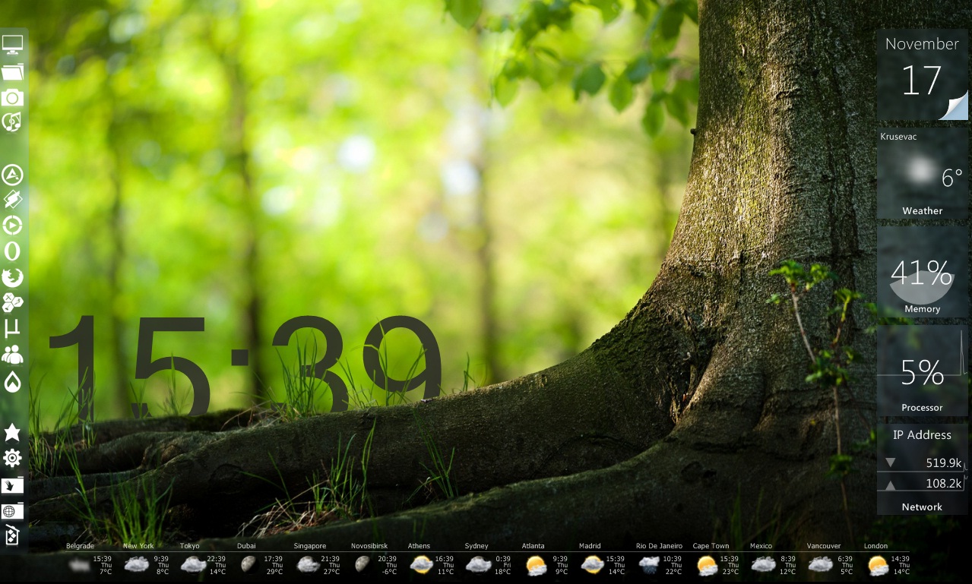
Task: Open the Winamp lightning diamond icon
Action: coord(12,200)
